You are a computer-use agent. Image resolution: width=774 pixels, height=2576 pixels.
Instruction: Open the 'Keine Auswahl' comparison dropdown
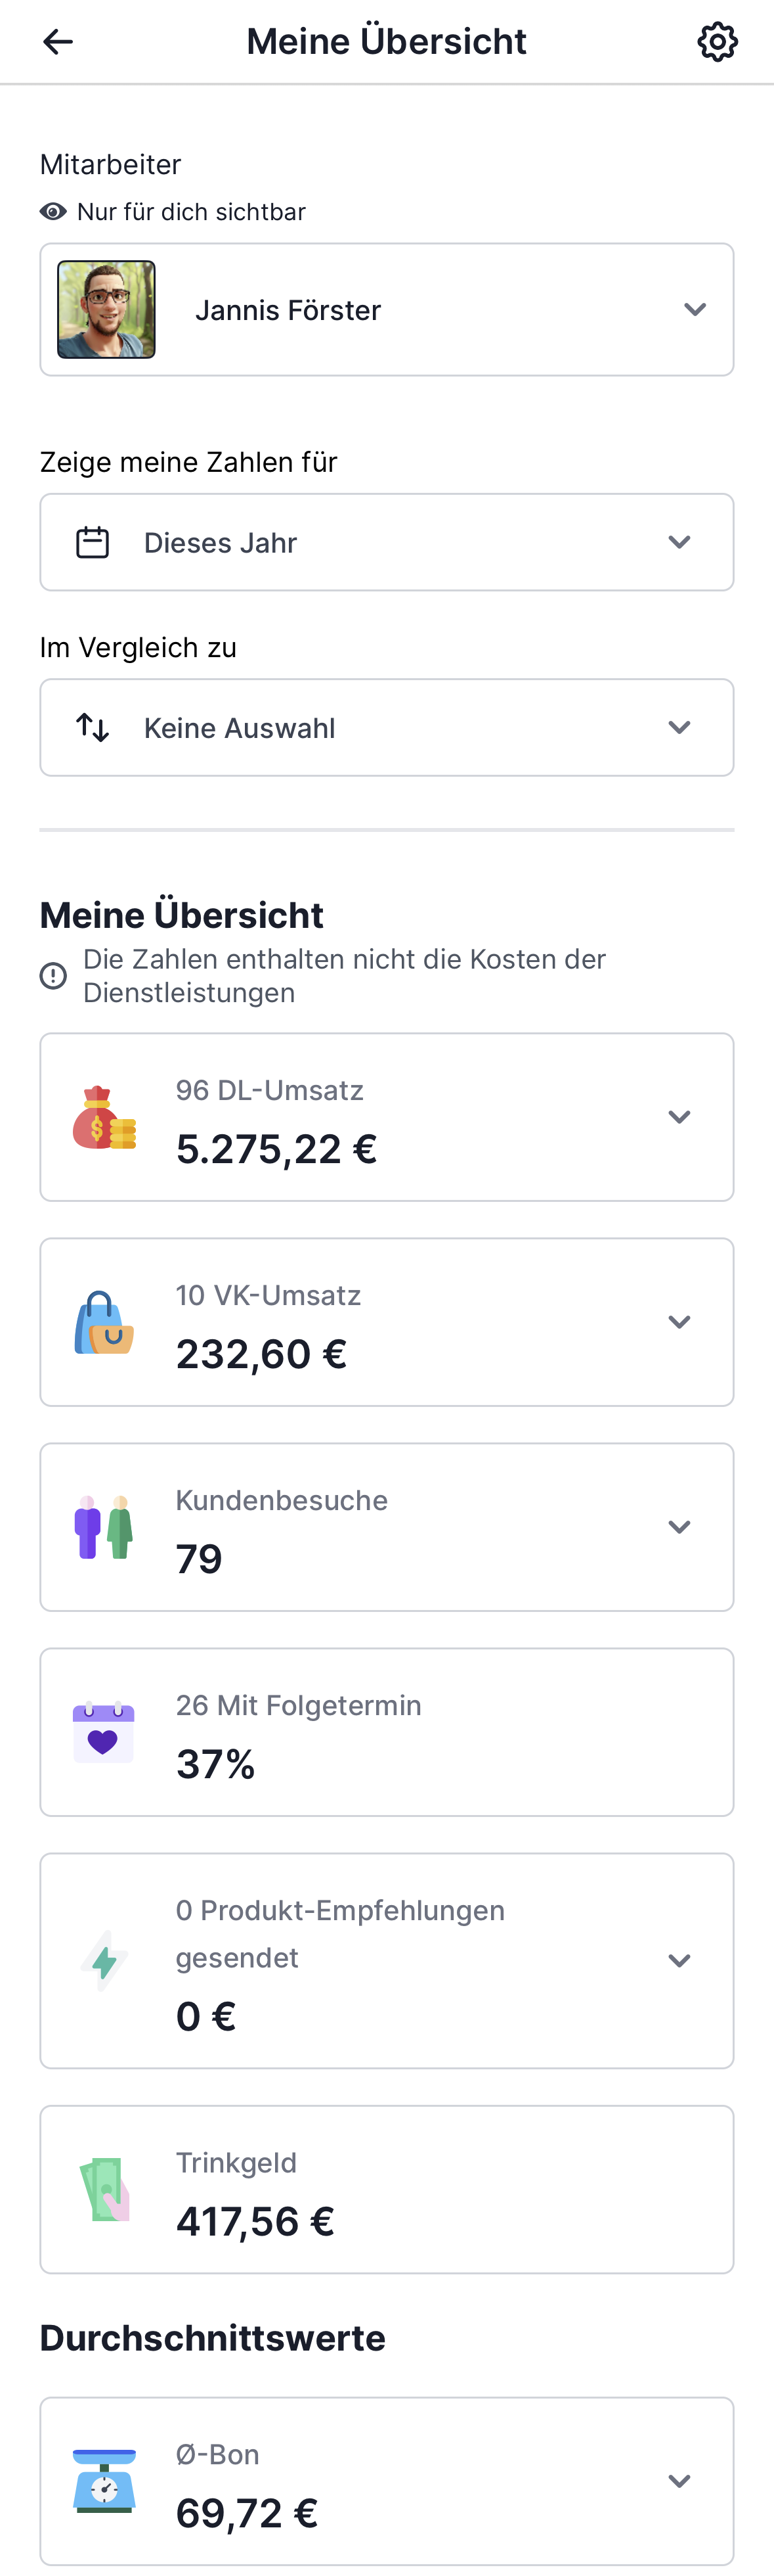pos(387,728)
